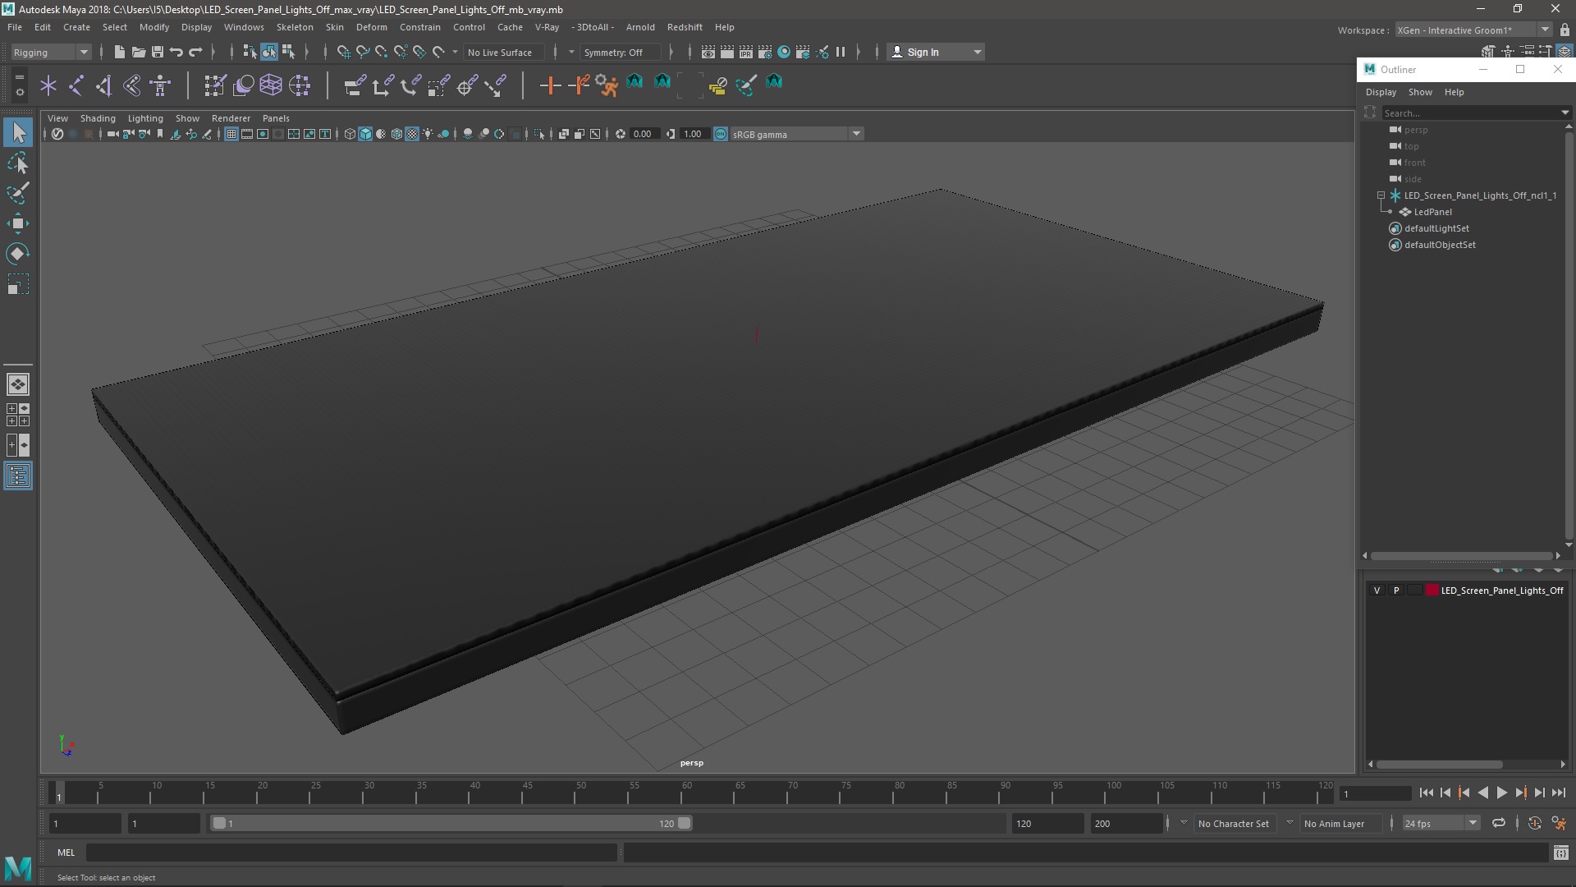The height and width of the screenshot is (887, 1576).
Task: Click the Render Current Frame icon
Action: 727,52
